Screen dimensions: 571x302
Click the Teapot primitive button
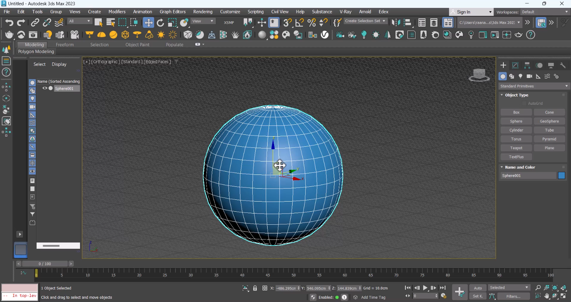point(516,148)
